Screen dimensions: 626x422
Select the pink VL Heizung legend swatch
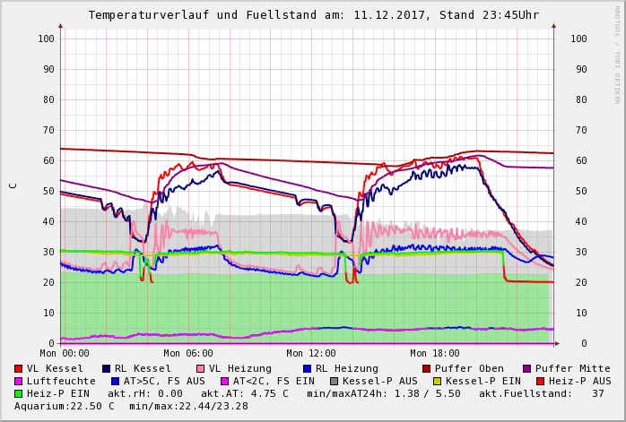[x=199, y=368]
